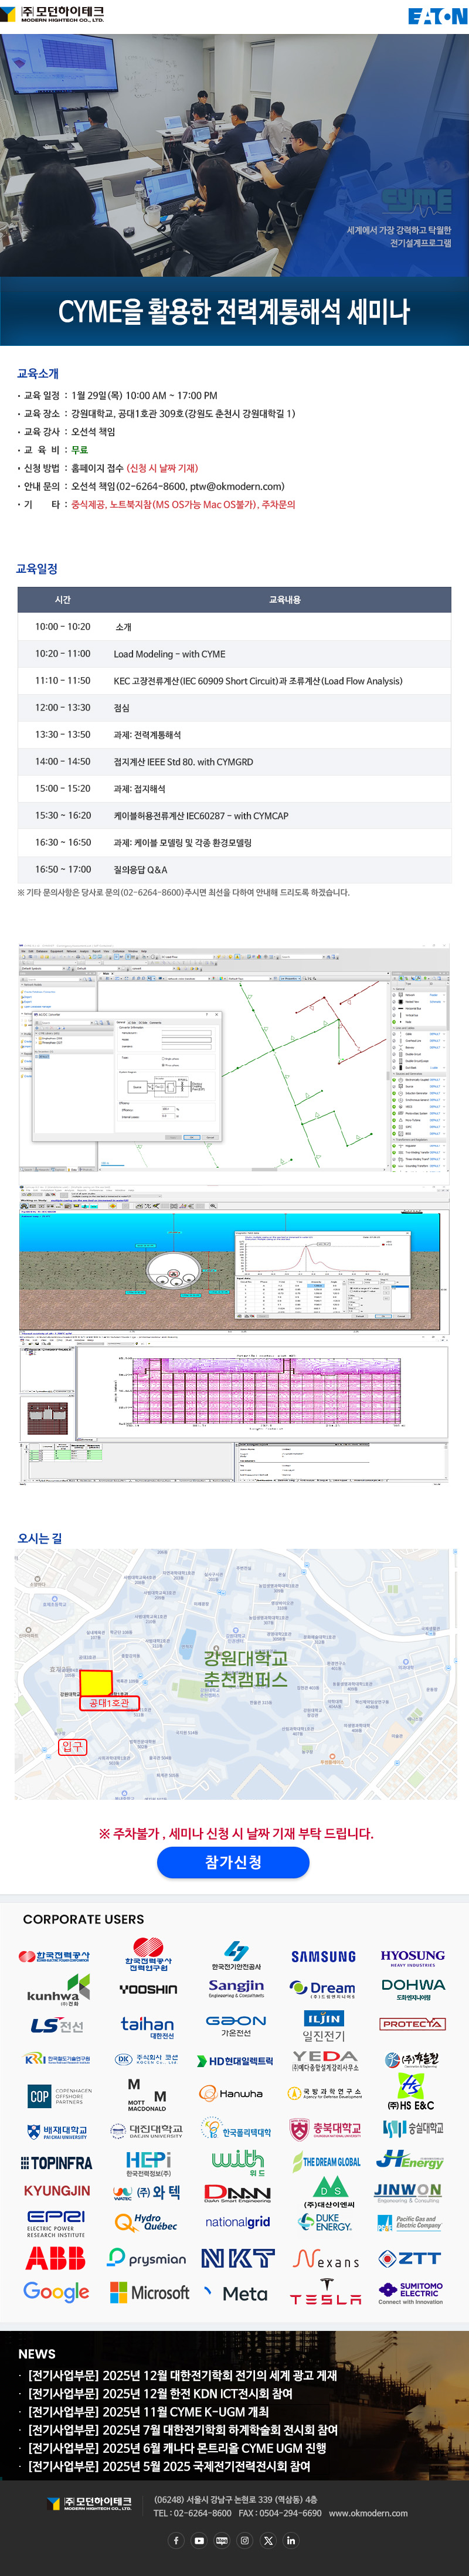This screenshot has height=2576, width=469.
Task: Open the YouTube channel icon
Action: click(199, 2540)
